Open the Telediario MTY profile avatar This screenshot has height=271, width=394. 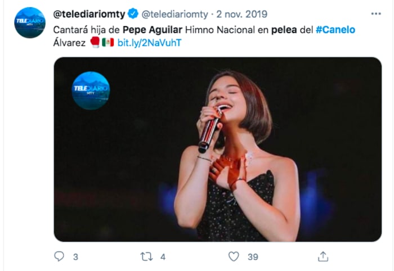[30, 22]
